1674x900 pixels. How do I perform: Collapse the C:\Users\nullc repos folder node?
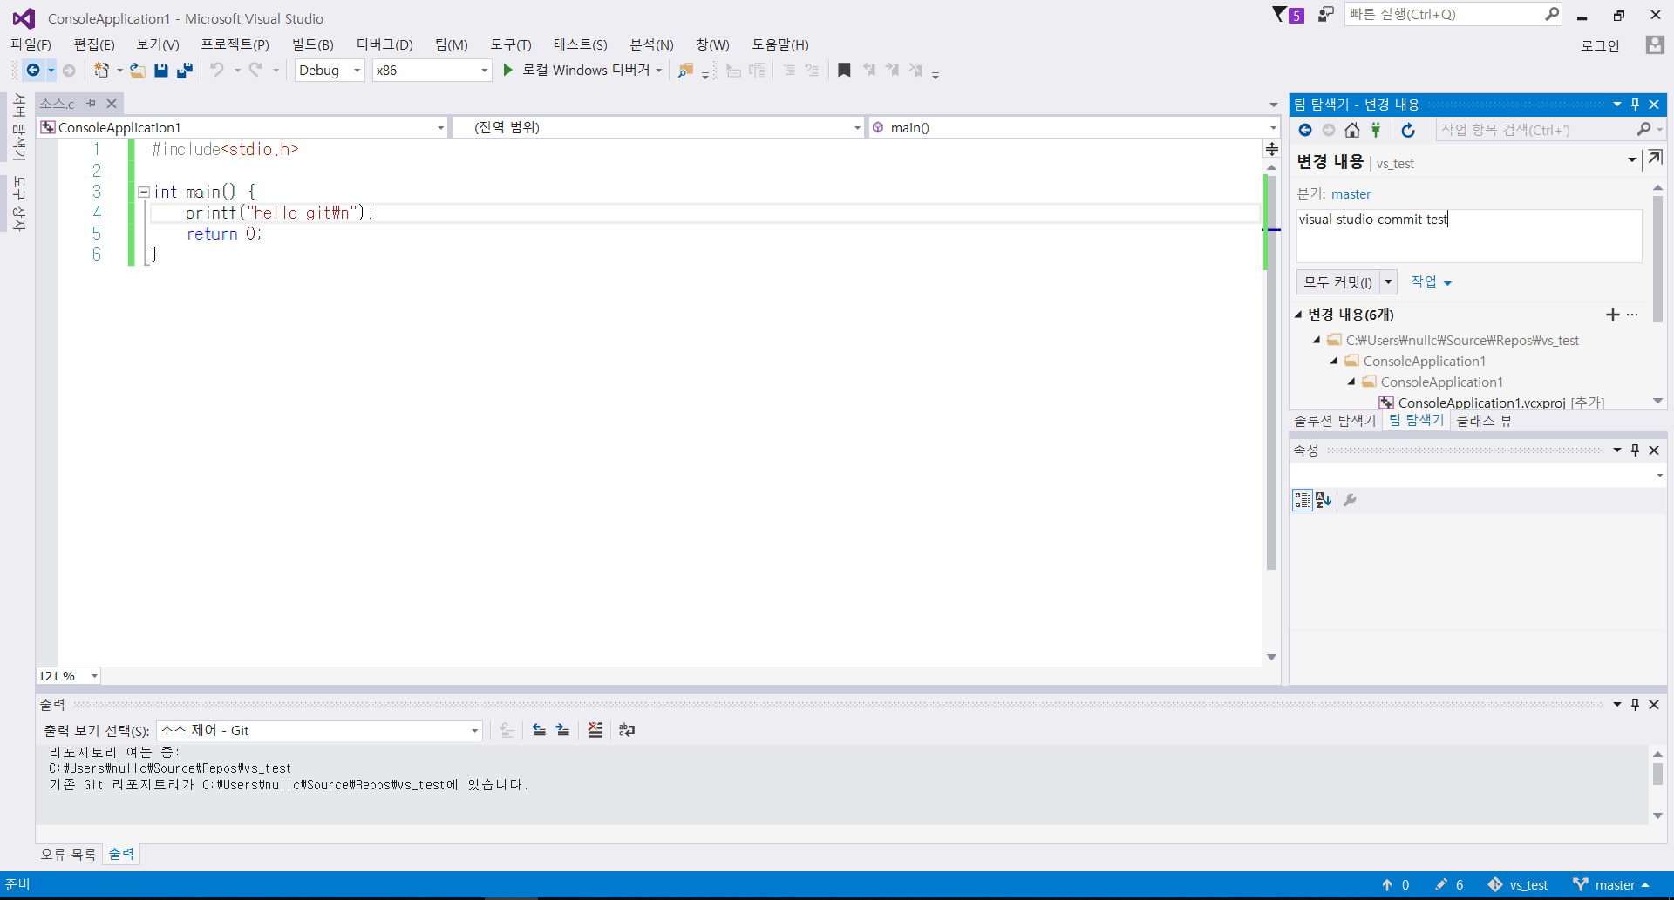1317,341
